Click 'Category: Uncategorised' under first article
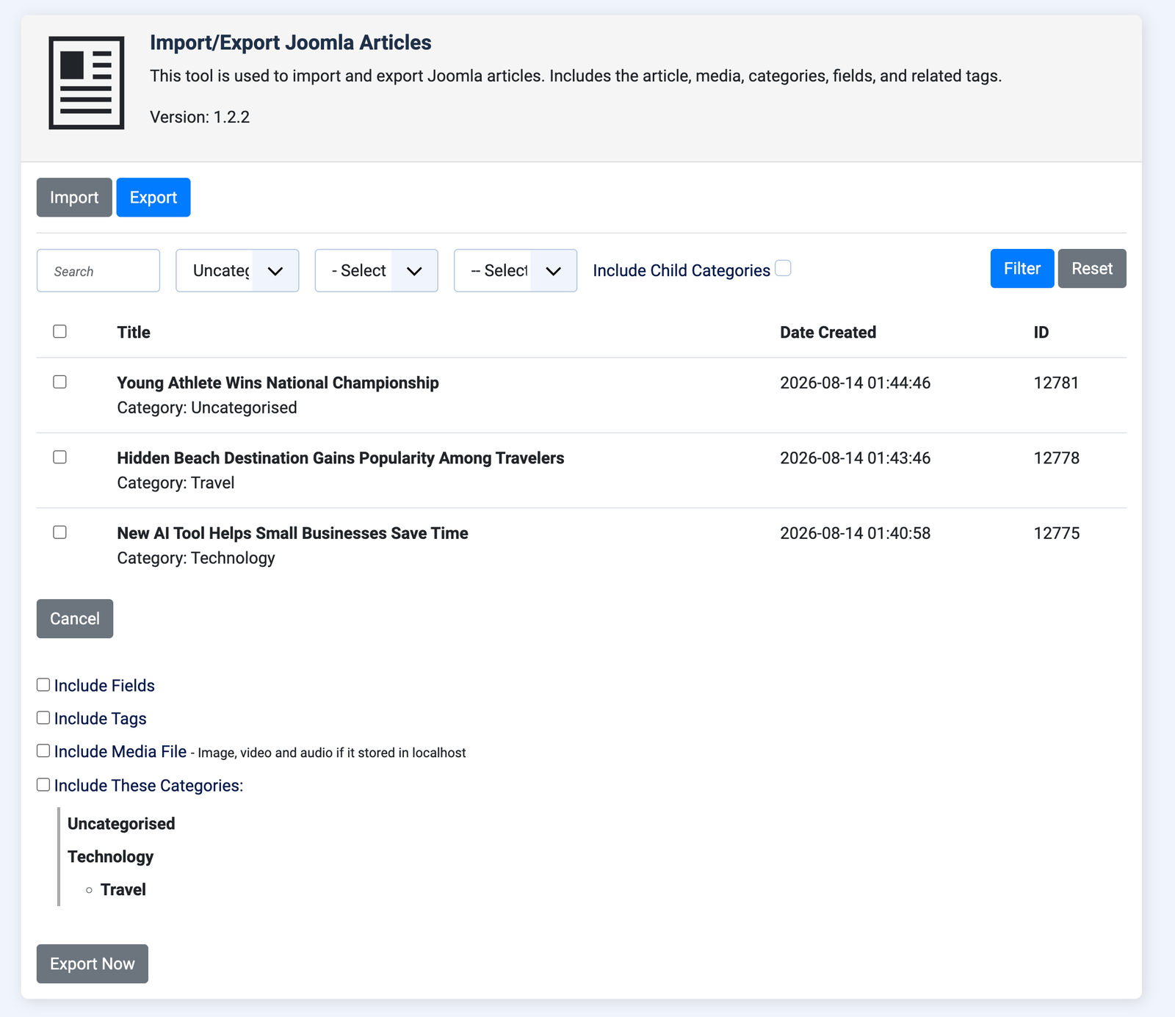This screenshot has height=1017, width=1175. [207, 408]
